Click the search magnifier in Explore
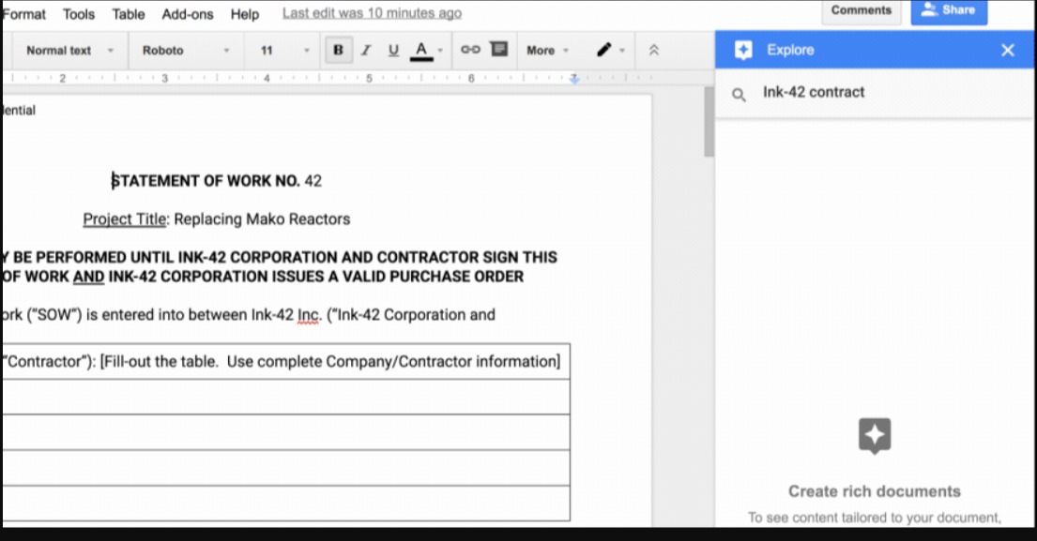Viewport: 1037px width, 541px height. (739, 95)
